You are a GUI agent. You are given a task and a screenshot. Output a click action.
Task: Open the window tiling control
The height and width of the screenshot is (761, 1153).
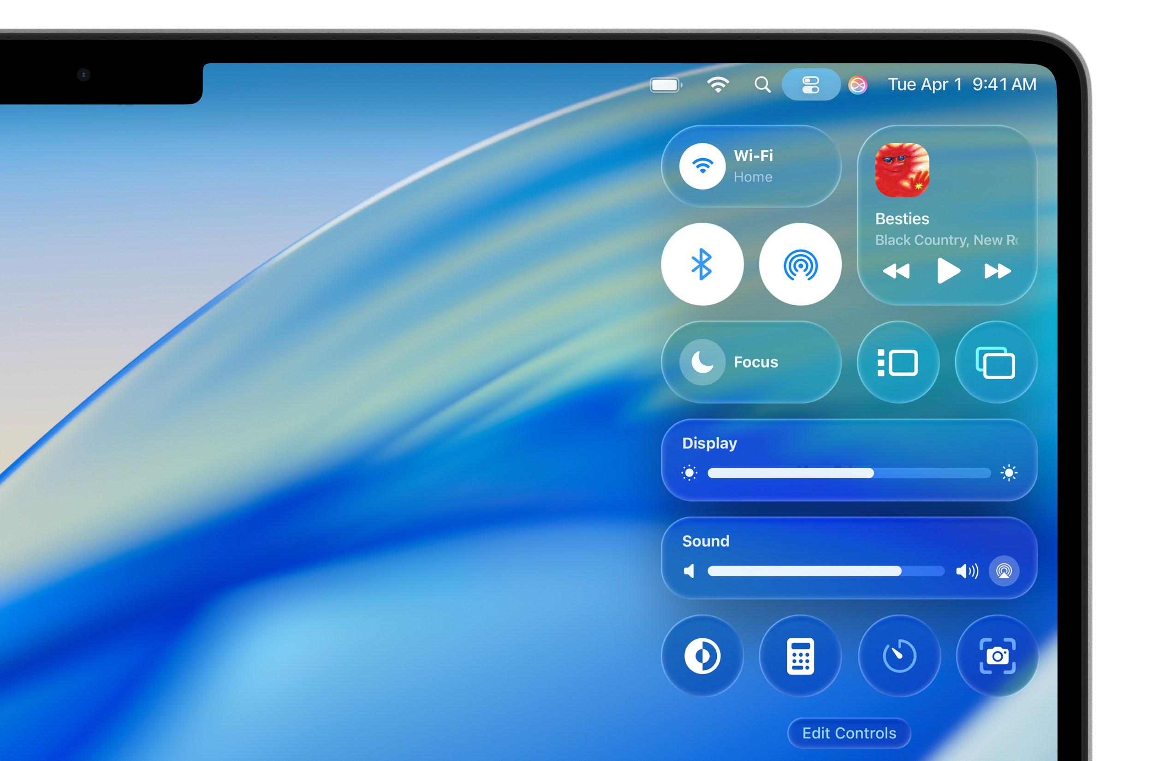(996, 362)
